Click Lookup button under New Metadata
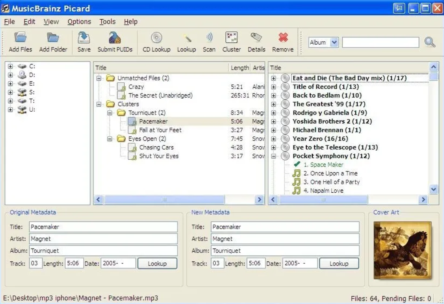The image size is (444, 304). click(x=339, y=263)
